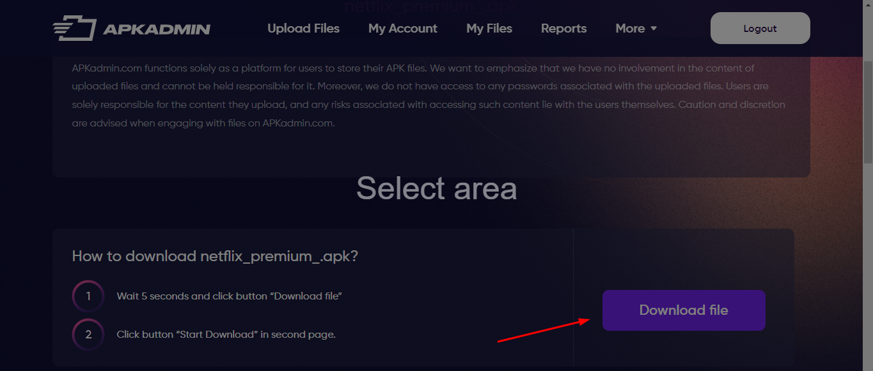The height and width of the screenshot is (371, 873).
Task: Click the APKAdmin folder logo icon
Action: coord(74,29)
